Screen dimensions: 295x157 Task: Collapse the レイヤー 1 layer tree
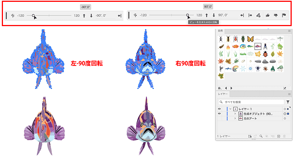point(230,109)
